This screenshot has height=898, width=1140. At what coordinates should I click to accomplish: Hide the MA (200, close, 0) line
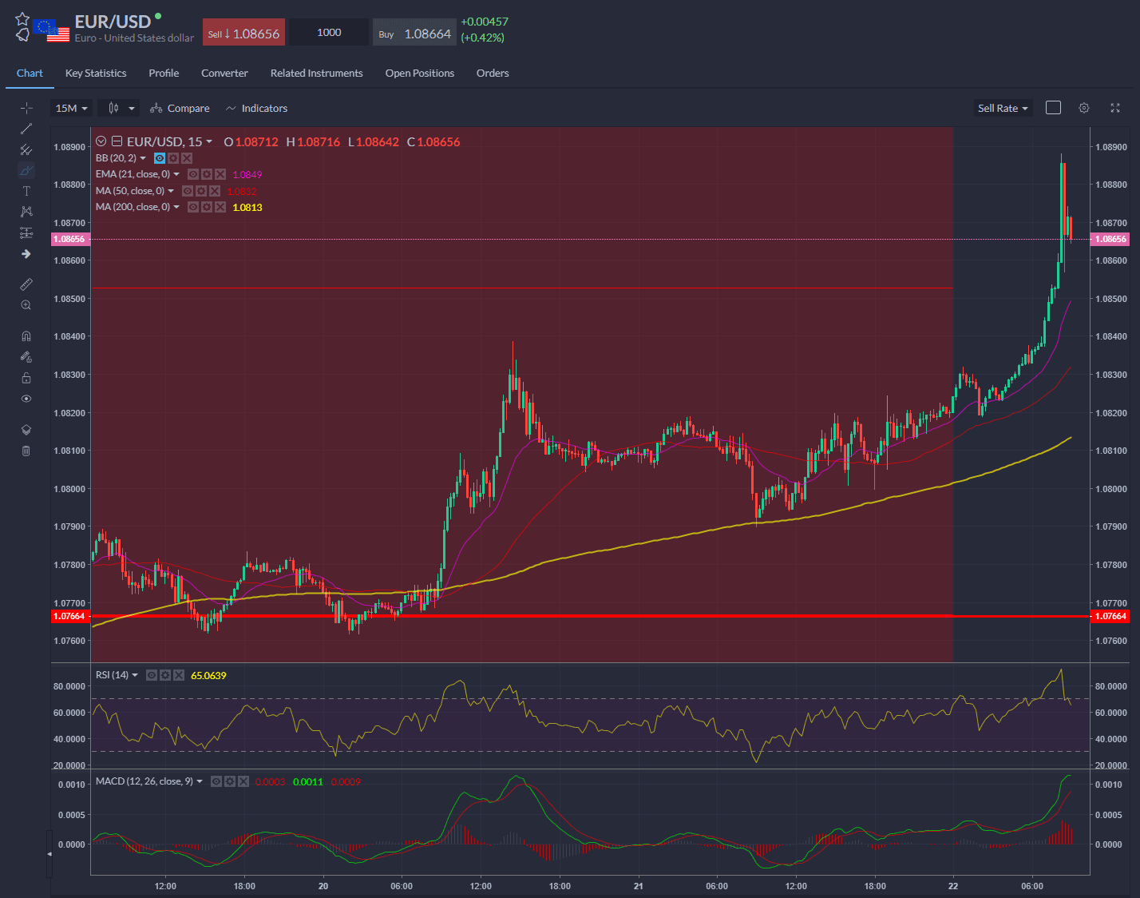193,207
